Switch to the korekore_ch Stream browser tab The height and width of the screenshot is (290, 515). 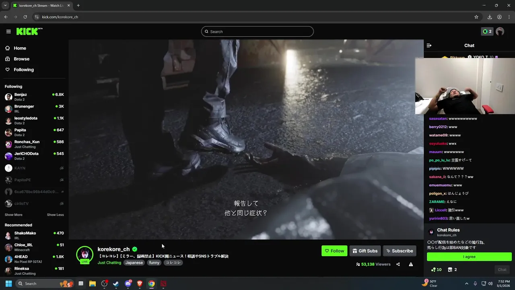(41, 6)
